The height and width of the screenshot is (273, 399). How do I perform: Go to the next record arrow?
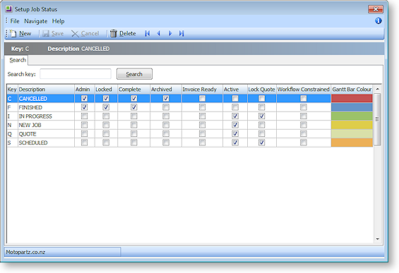170,34
